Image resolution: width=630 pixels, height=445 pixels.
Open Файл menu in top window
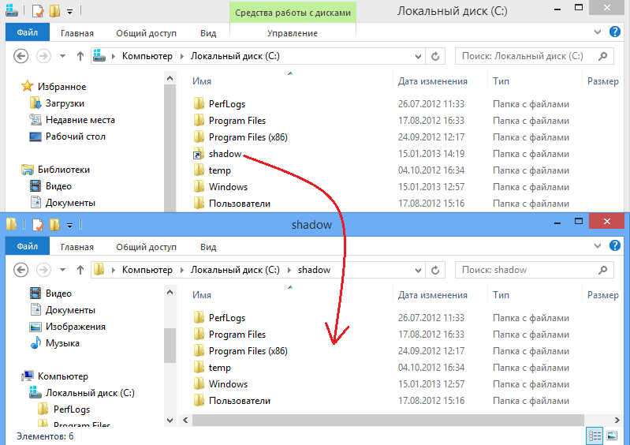pyautogui.click(x=28, y=32)
